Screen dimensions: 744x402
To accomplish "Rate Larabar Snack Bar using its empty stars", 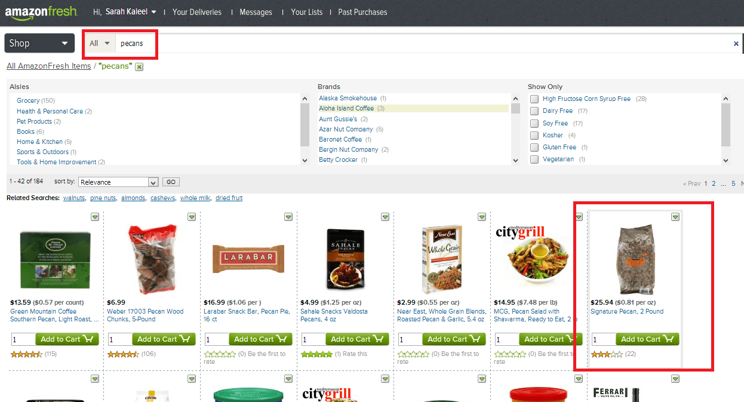I will coord(220,354).
